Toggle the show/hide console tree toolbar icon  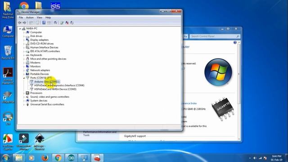(31, 22)
